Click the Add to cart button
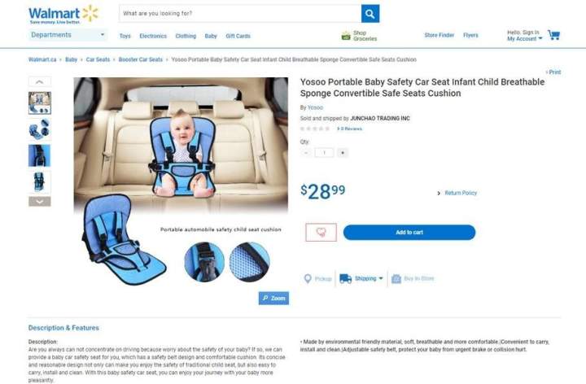The image size is (586, 384). pyautogui.click(x=409, y=233)
